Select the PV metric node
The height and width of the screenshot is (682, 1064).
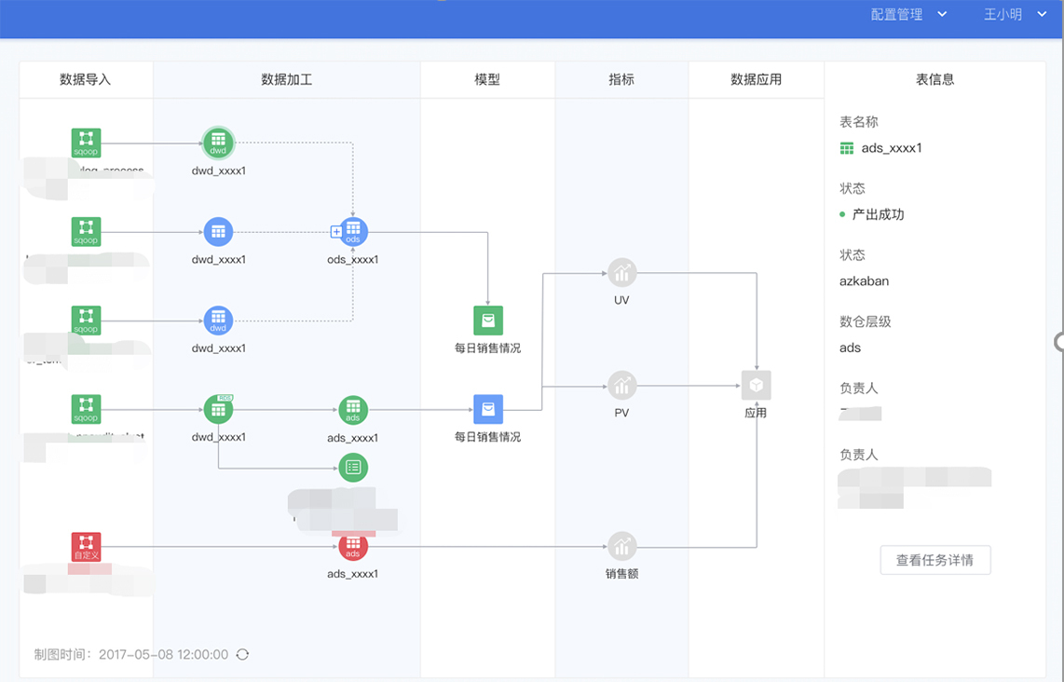click(621, 385)
